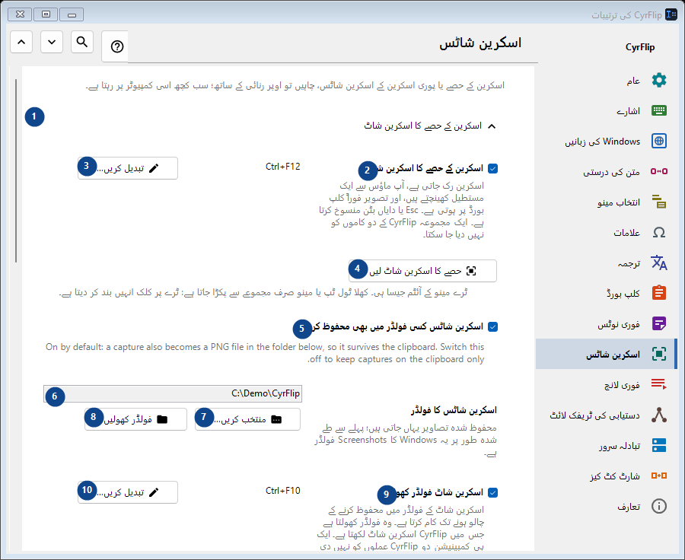This screenshot has width=685, height=560.
Task: Click the متن کی درستی icon
Action: (659, 171)
